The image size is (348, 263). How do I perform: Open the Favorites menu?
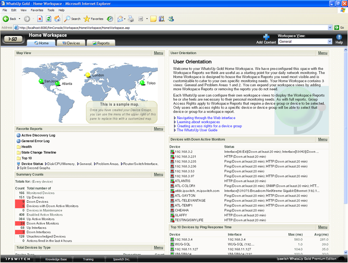pyautogui.click(x=37, y=10)
